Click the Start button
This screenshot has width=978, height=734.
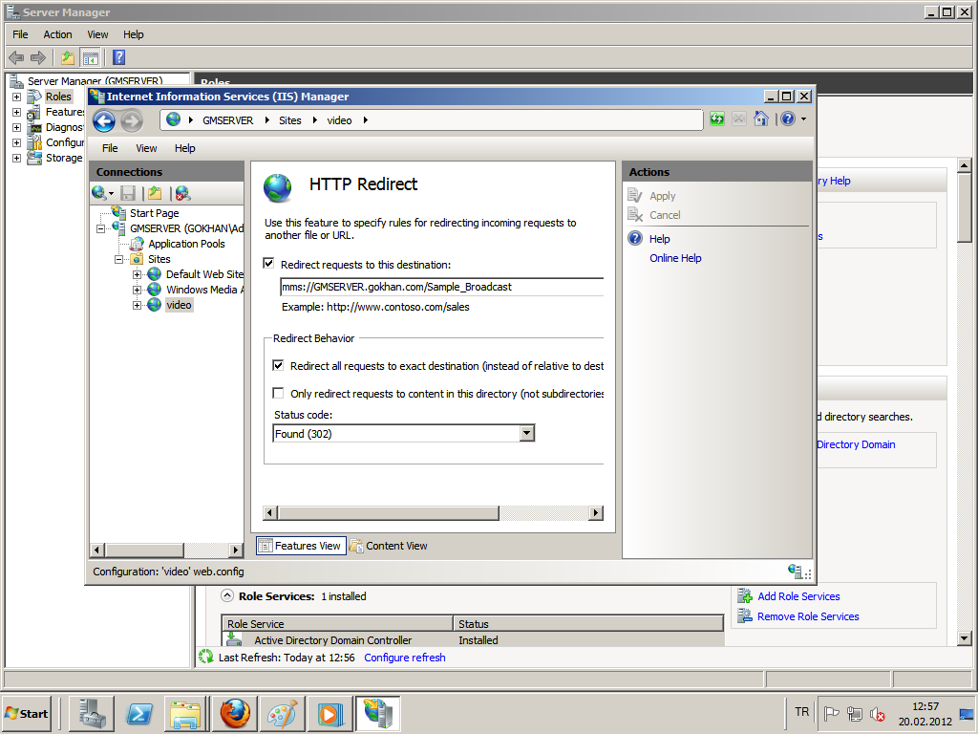(27, 713)
